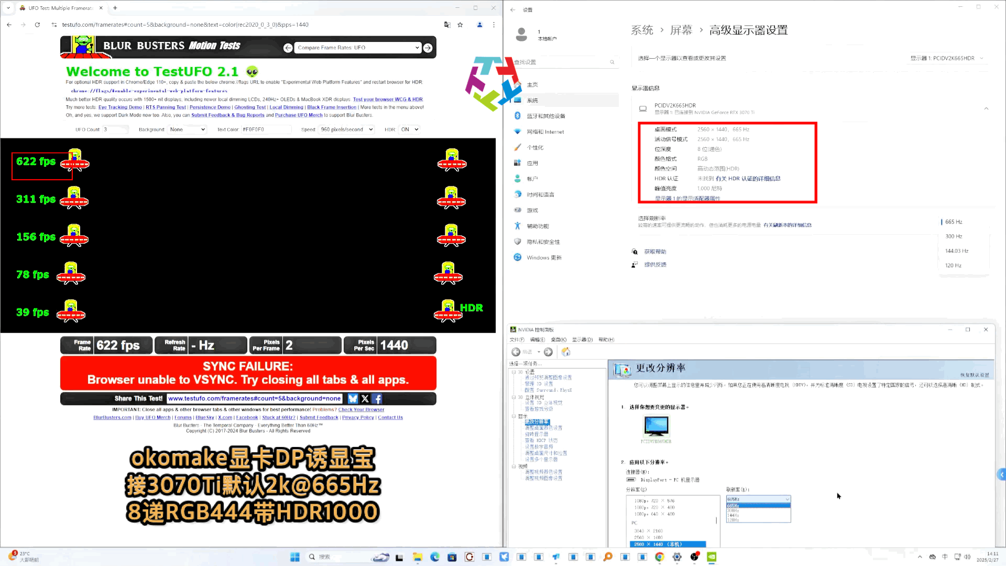Share the test on Bluesky icon

353,399
